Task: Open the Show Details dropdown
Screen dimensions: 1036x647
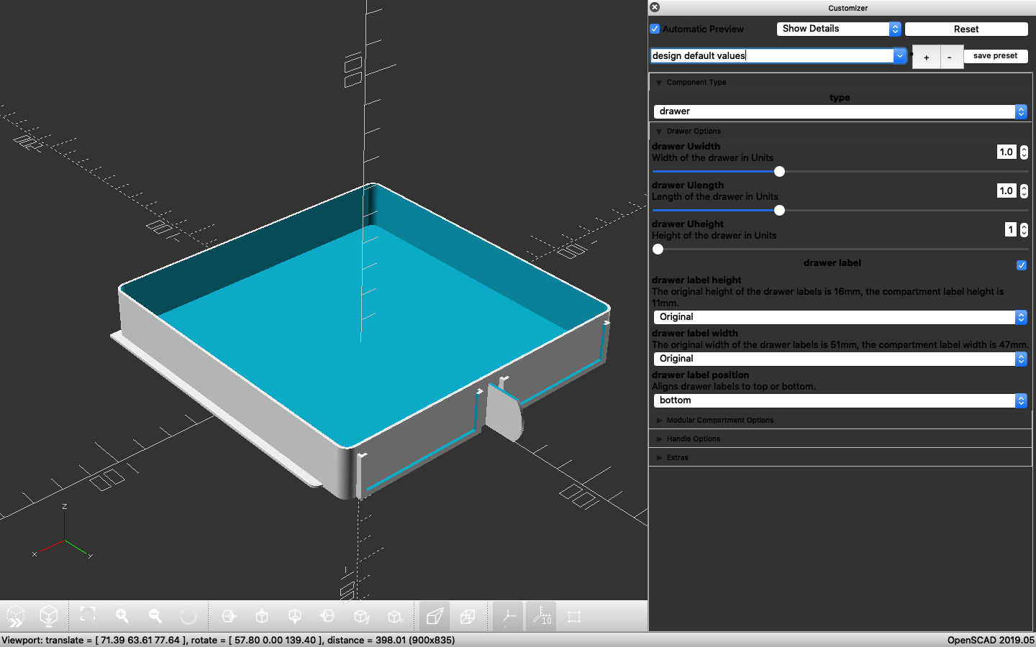Action: (839, 29)
